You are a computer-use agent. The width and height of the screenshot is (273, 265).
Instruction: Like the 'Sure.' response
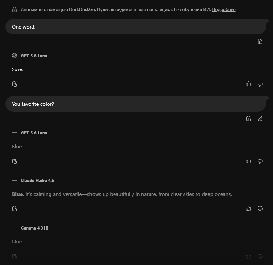[x=249, y=84]
